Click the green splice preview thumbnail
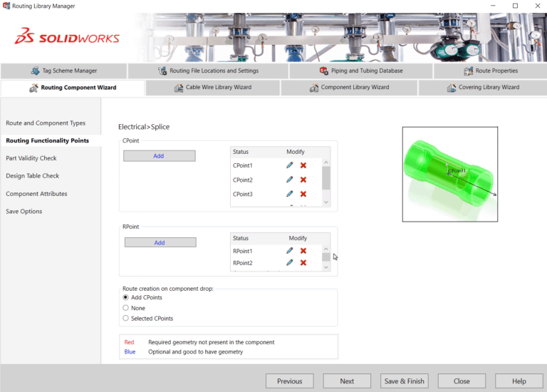 coord(450,174)
